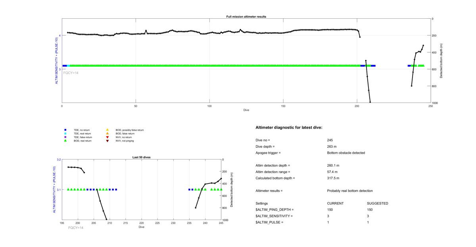Click the '215' tick on the Last 50 dives x-axis
Viewport: 476px width, 247px height.
tap(125, 223)
